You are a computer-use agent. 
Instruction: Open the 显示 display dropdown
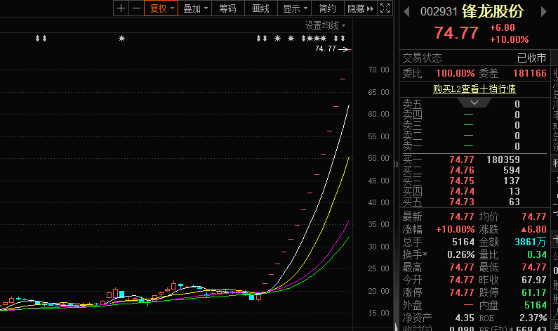pyautogui.click(x=295, y=8)
